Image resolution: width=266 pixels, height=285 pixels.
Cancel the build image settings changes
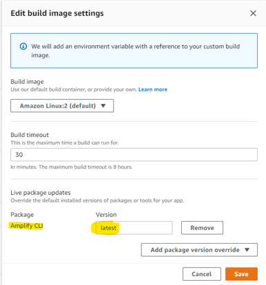pos(202,274)
